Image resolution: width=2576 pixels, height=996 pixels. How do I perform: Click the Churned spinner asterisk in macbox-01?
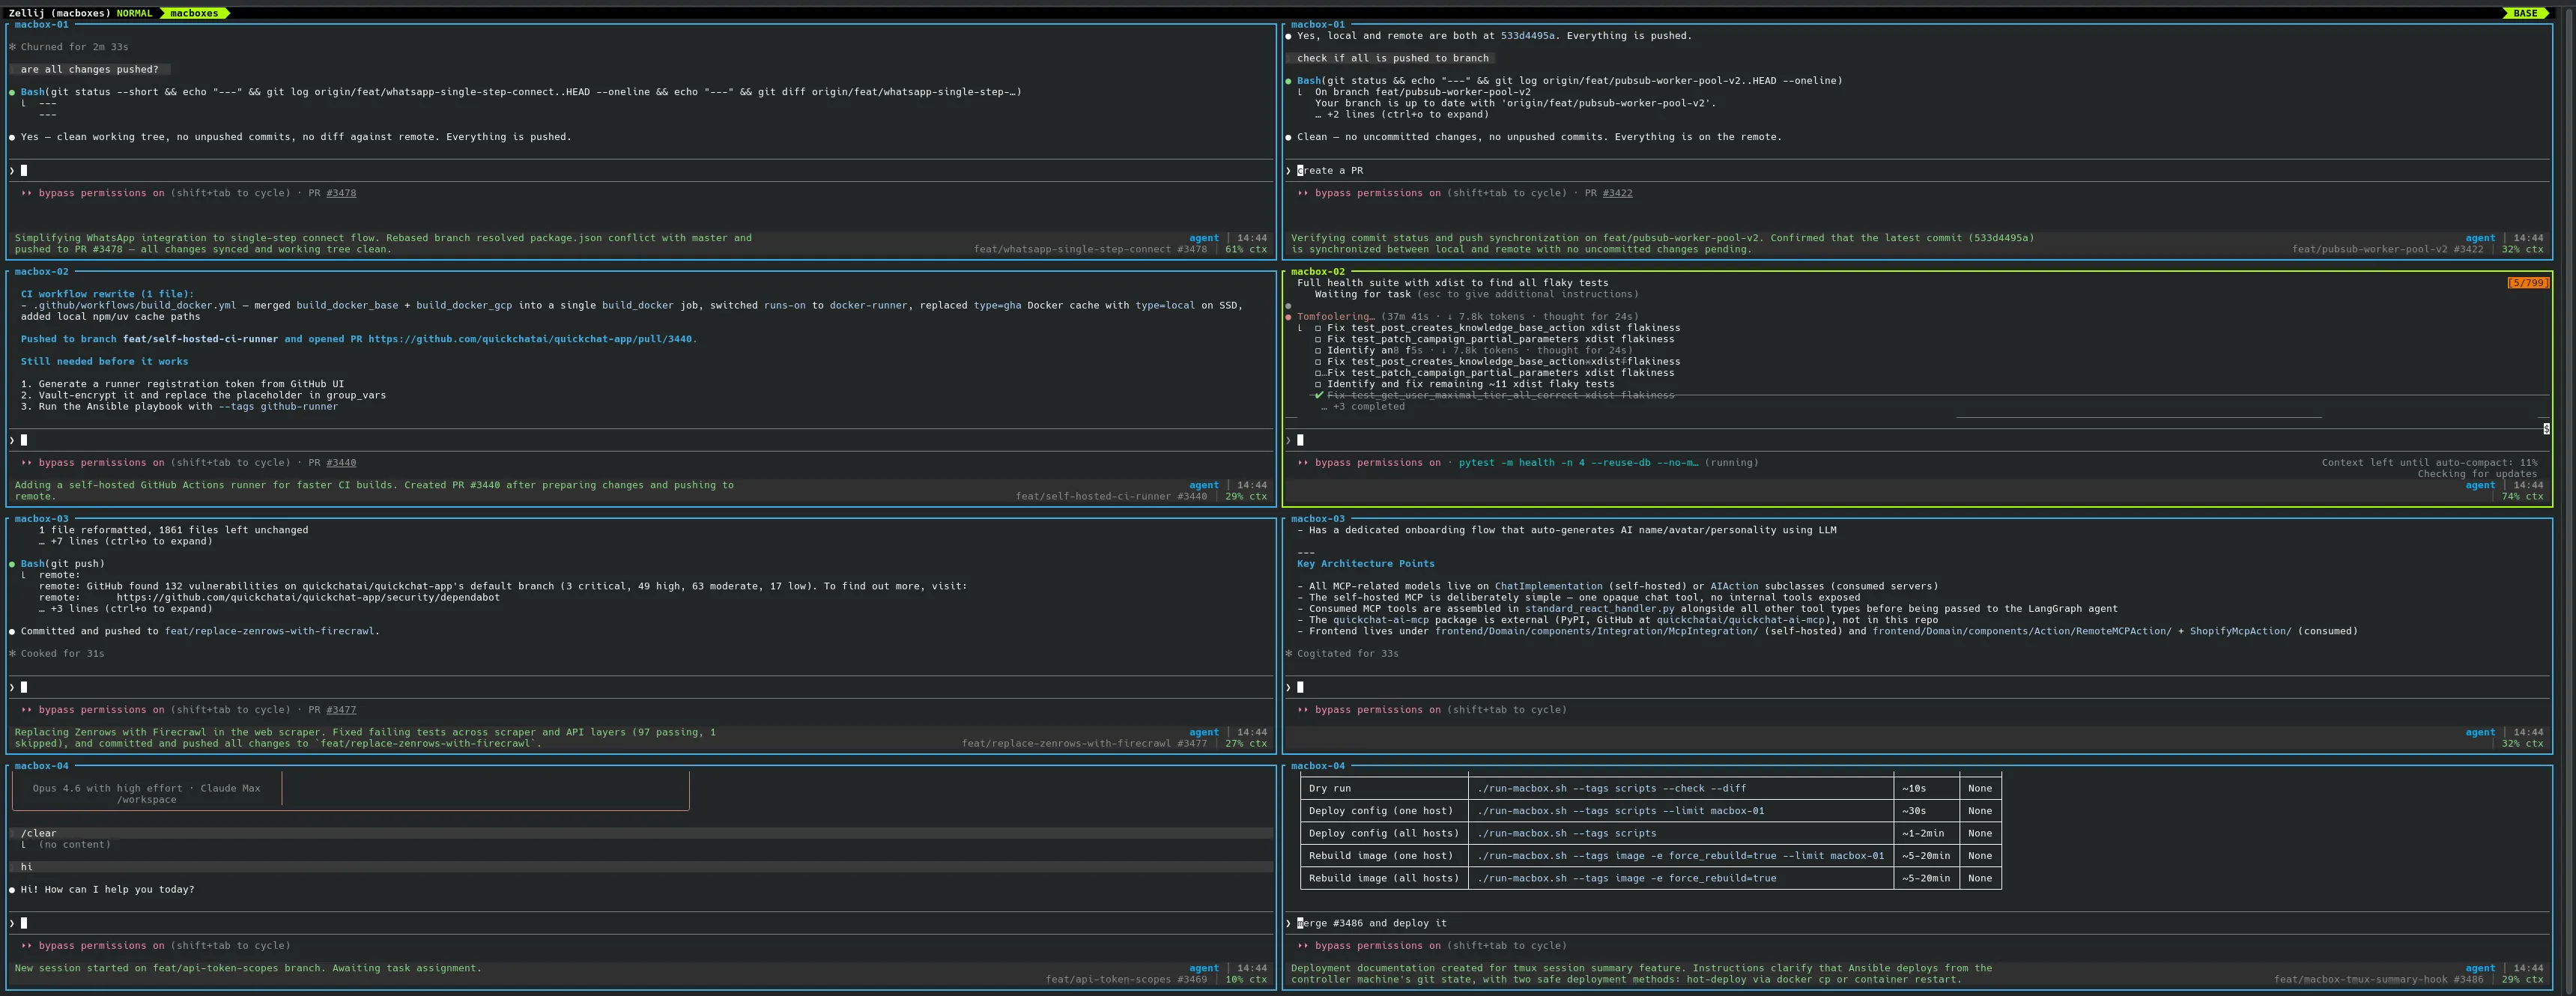[11, 46]
